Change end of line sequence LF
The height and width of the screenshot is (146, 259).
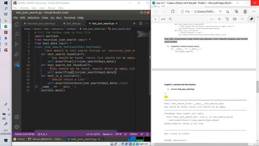point(125,134)
